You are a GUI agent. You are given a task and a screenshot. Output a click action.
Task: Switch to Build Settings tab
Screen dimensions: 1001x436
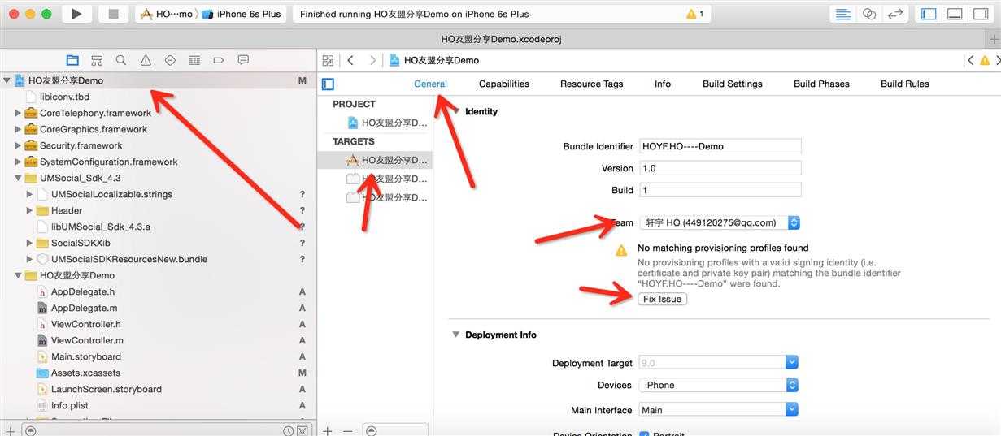pos(733,84)
